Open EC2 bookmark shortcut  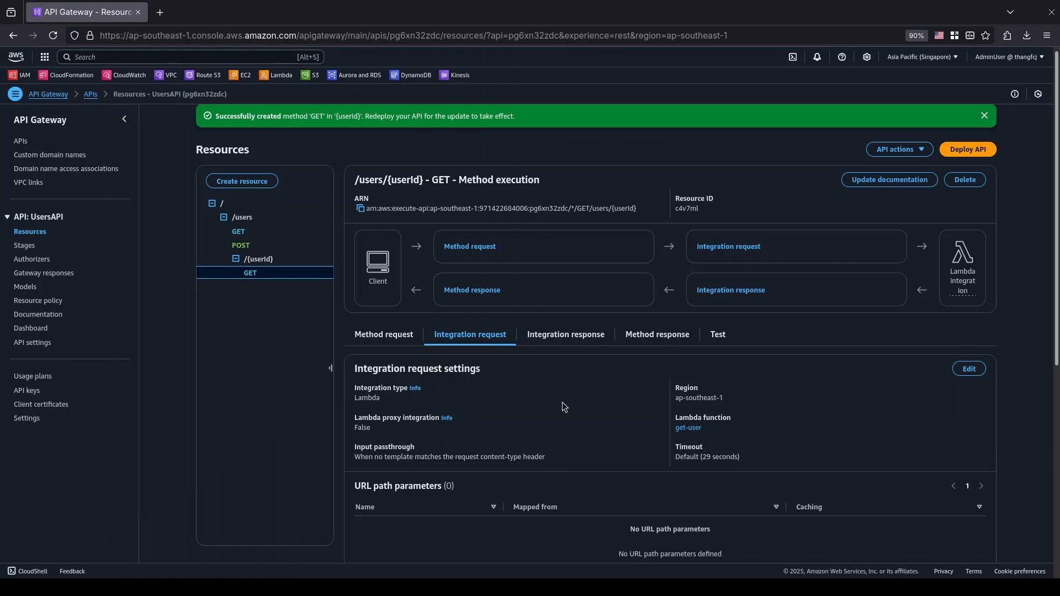click(x=240, y=75)
